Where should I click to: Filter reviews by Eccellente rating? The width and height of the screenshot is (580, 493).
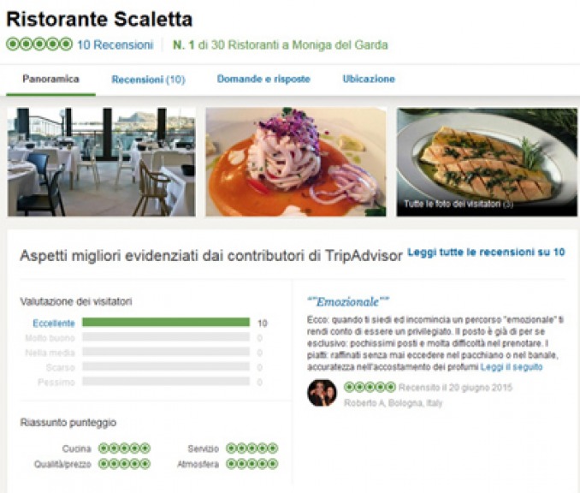[x=54, y=324]
